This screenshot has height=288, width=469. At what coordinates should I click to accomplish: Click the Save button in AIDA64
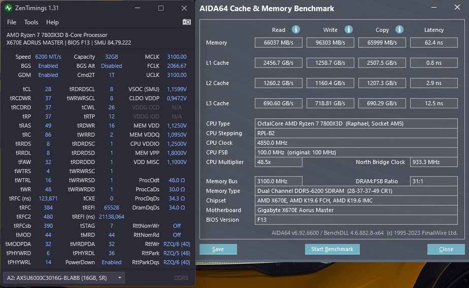218,249
